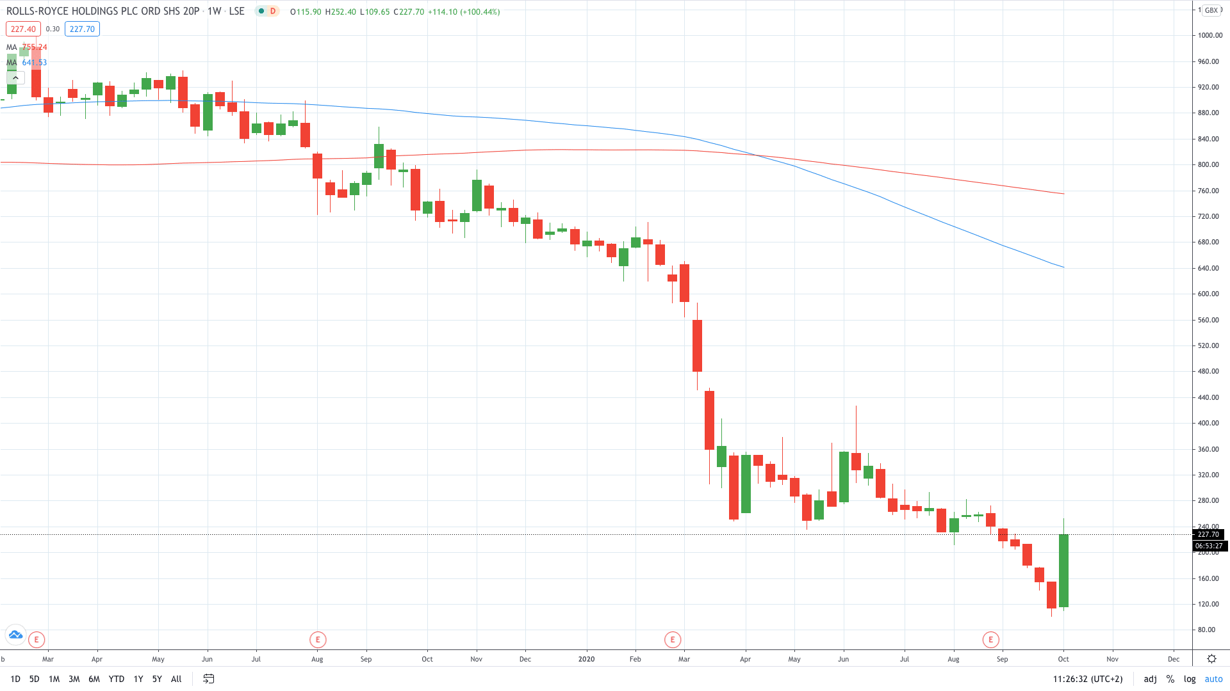
Task: Click the Dec label at far right
Action: point(1173,659)
